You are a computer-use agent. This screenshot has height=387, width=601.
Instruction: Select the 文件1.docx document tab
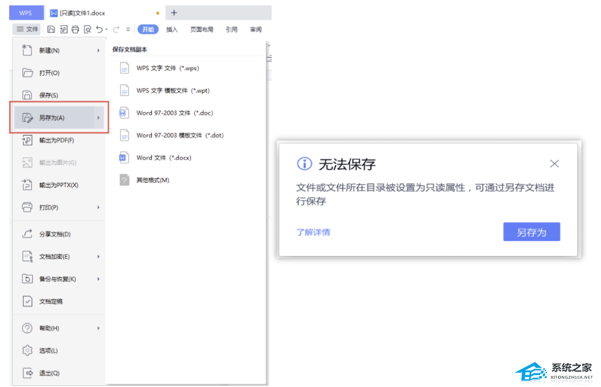click(103, 13)
